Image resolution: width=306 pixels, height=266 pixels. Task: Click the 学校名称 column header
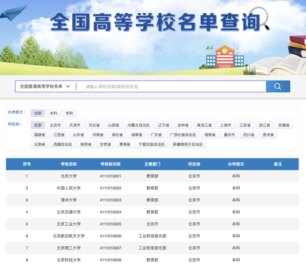point(69,164)
